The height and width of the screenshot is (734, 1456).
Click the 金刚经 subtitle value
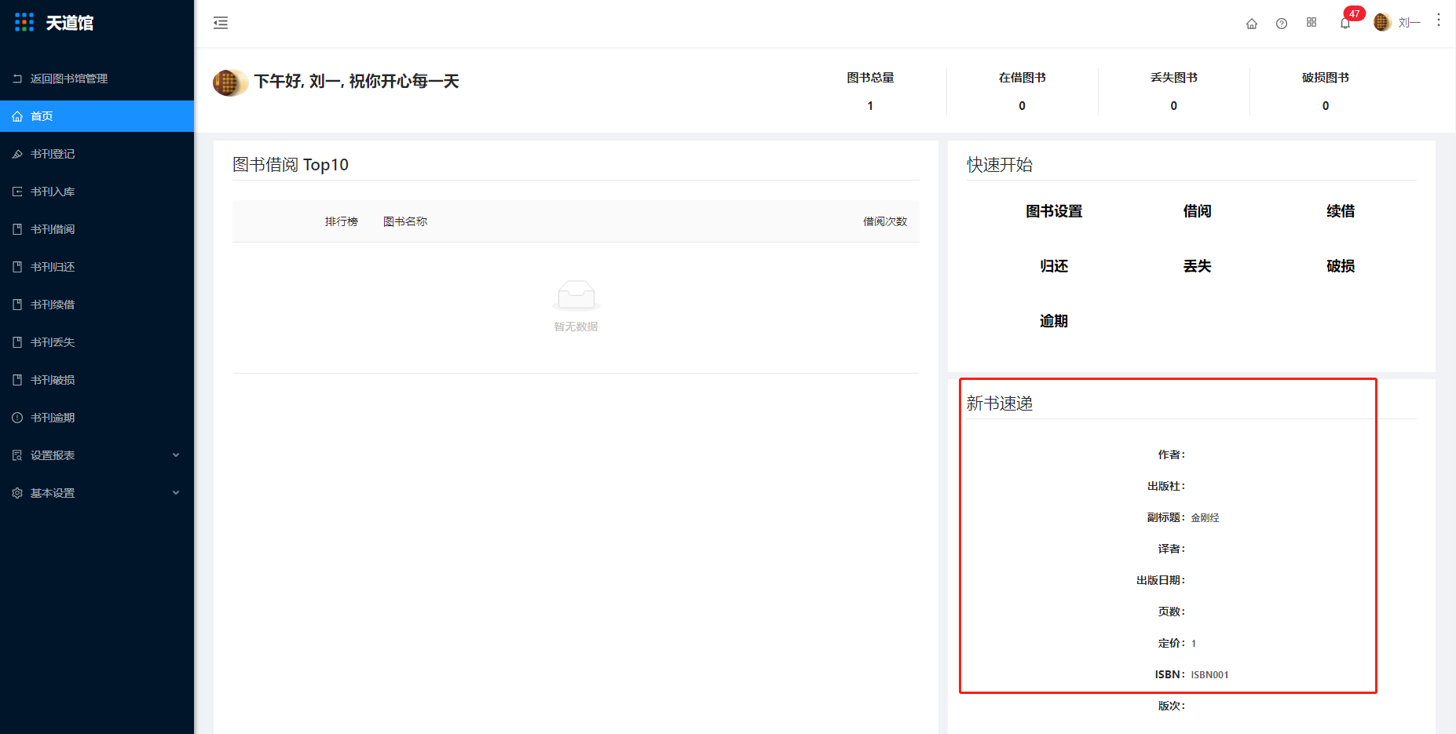(x=1205, y=518)
